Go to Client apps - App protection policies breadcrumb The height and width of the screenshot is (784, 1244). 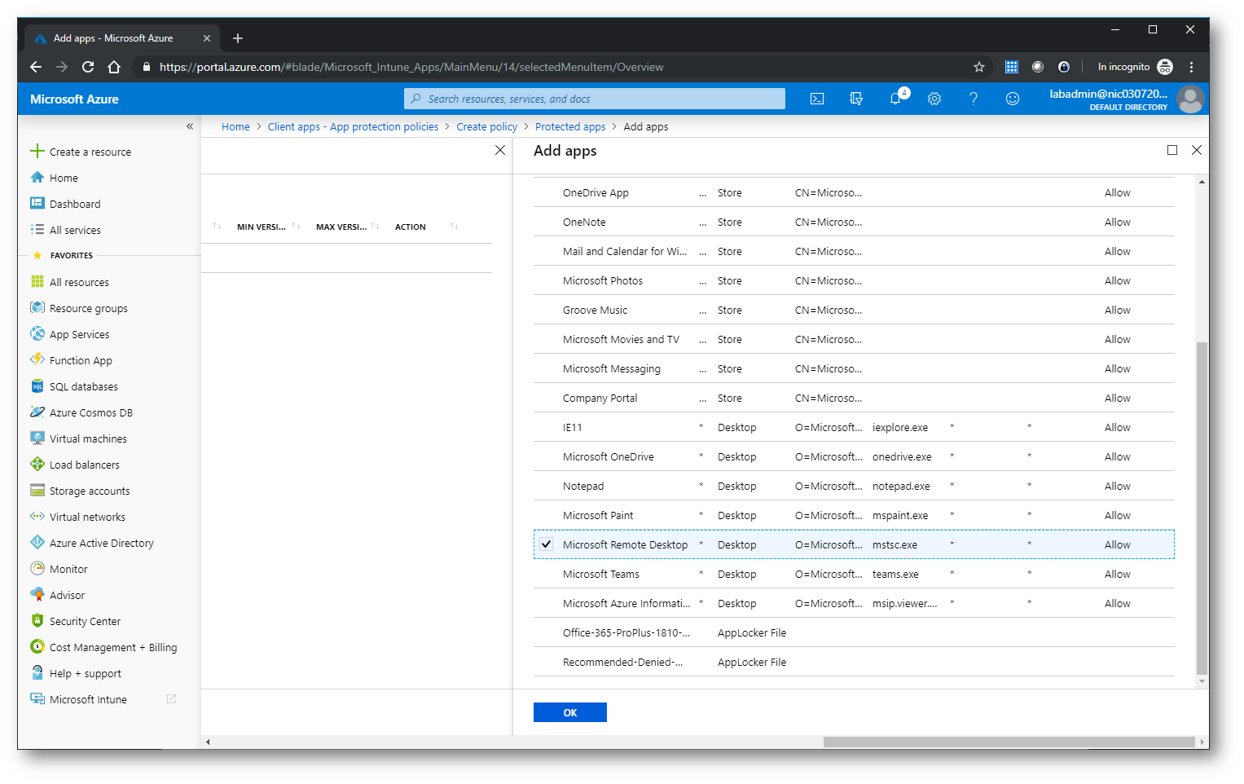(x=353, y=126)
